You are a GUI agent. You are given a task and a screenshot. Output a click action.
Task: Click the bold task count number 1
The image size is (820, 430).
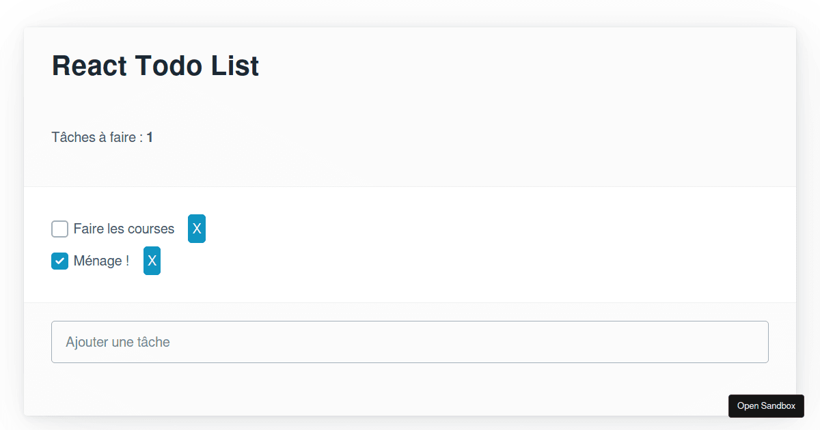[x=150, y=137]
